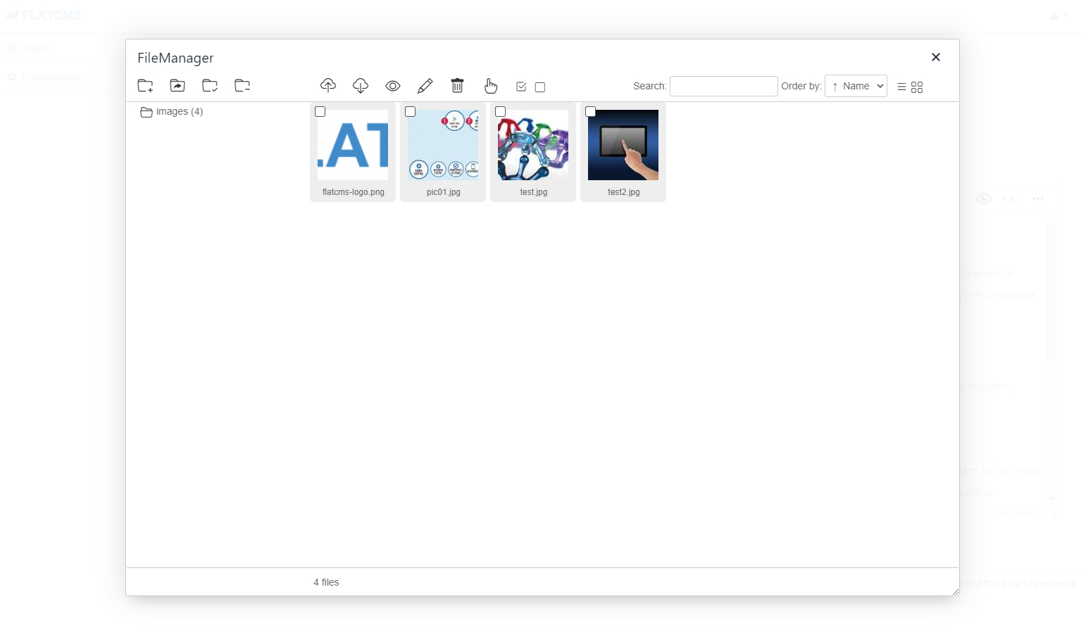Upload a file with the cloud-up icon
Image resolution: width=1081 pixels, height=630 pixels.
tap(328, 86)
